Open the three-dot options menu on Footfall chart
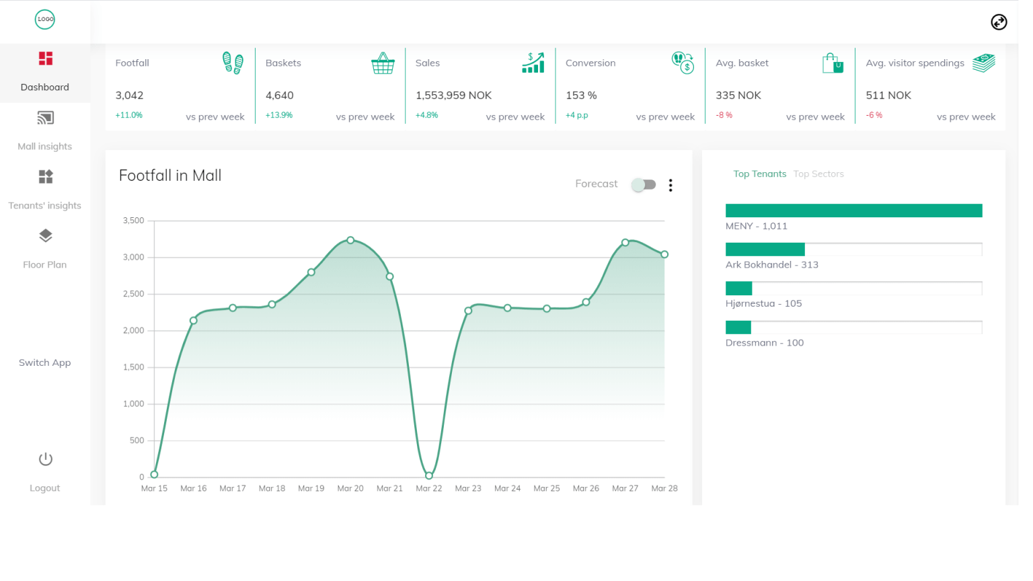Viewport: 1033px width, 581px height. click(x=671, y=185)
